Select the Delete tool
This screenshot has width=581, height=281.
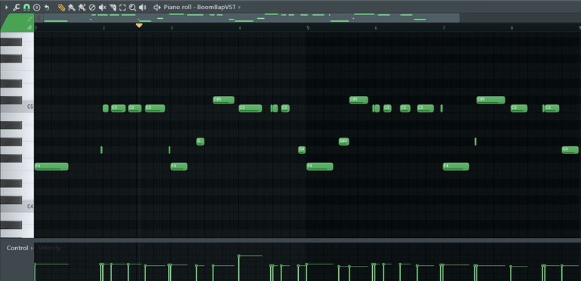92,7
